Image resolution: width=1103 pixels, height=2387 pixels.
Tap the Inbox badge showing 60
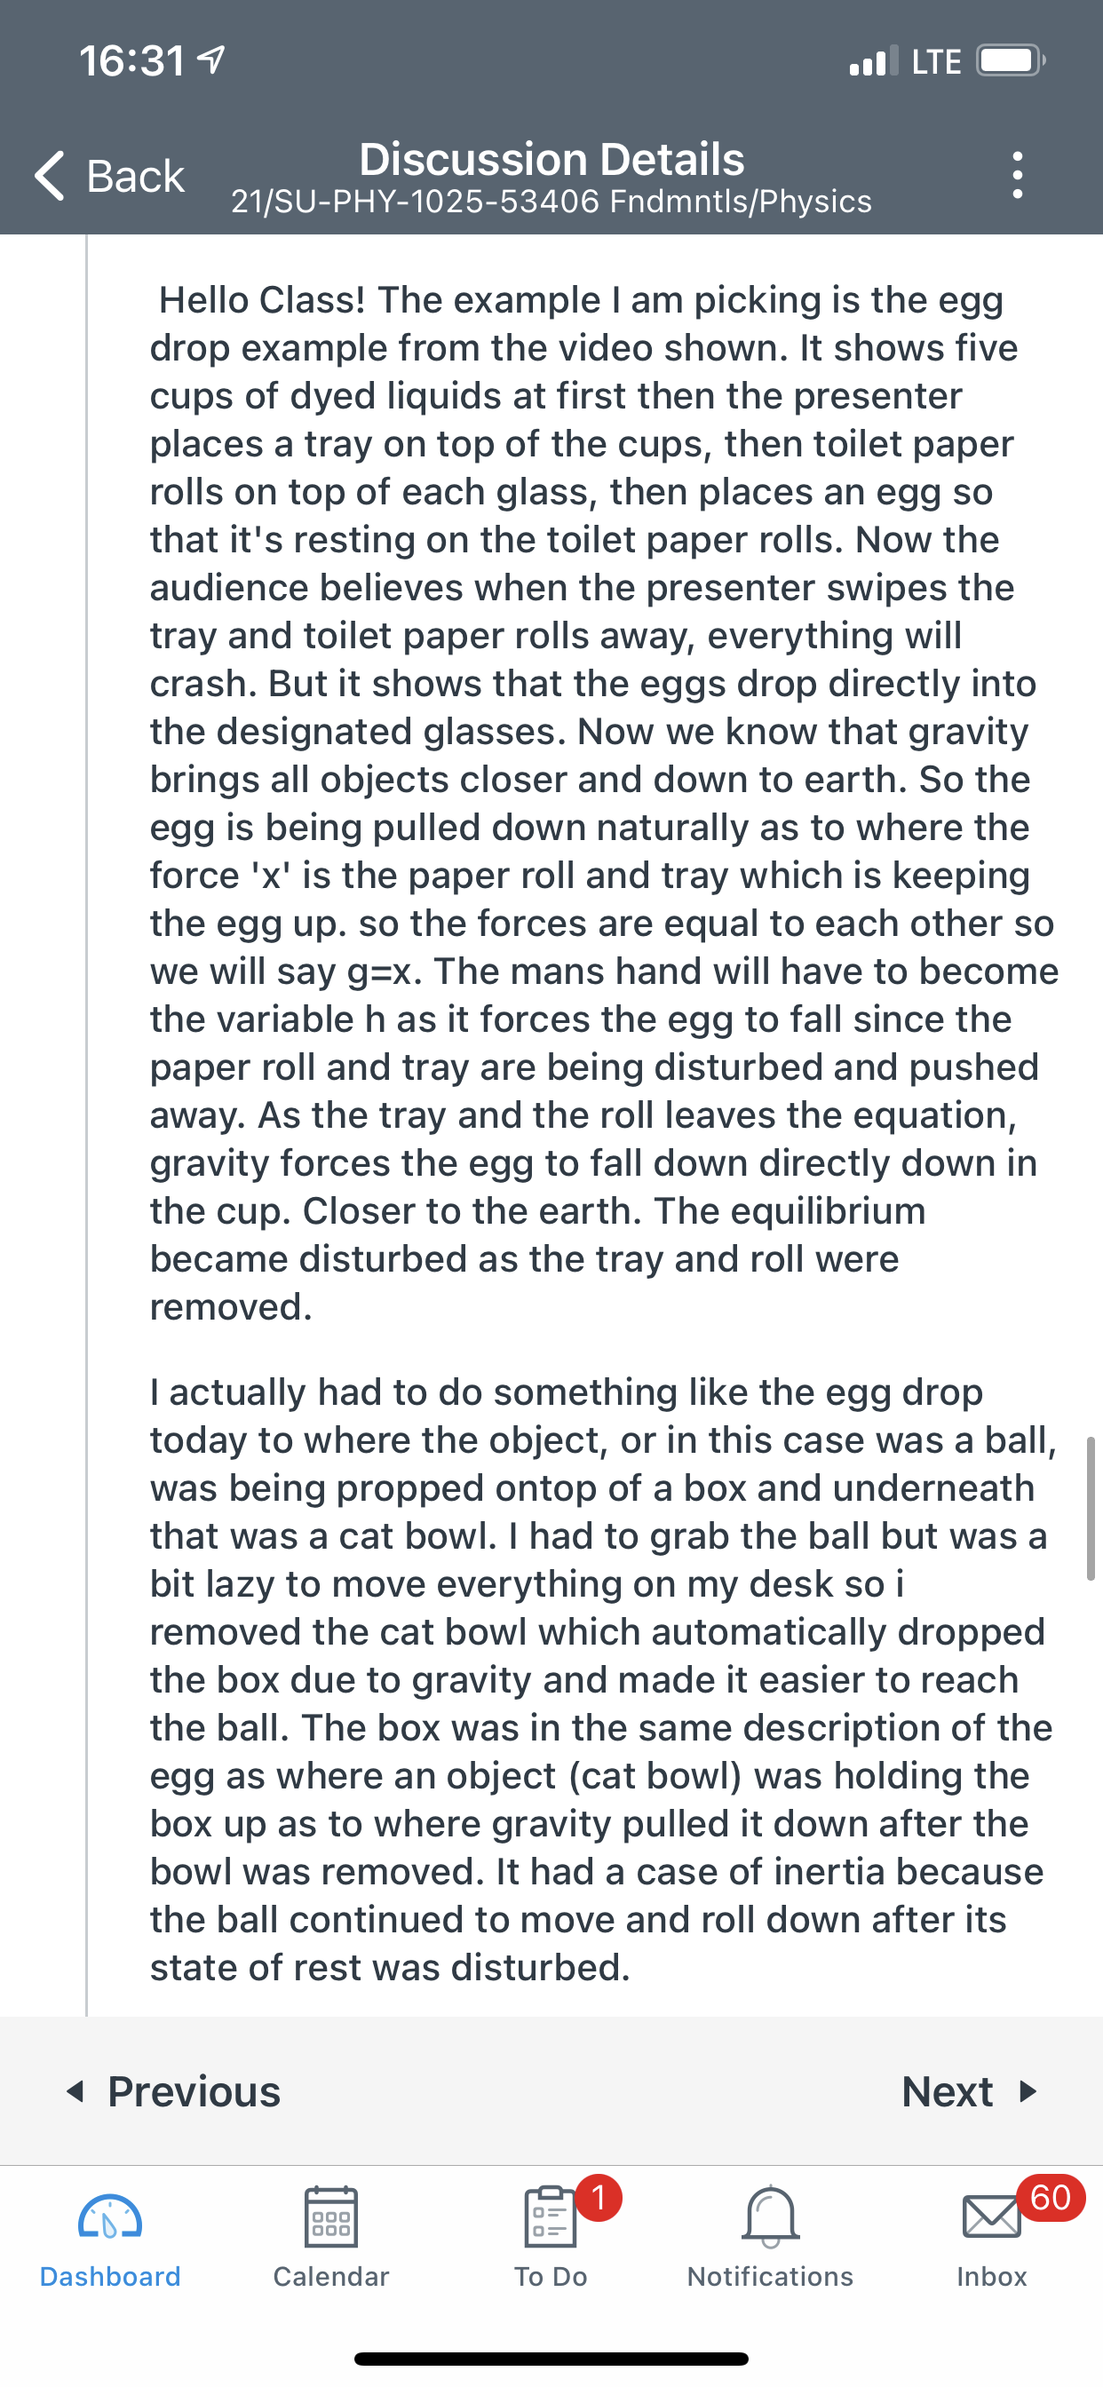pyautogui.click(x=1051, y=2197)
